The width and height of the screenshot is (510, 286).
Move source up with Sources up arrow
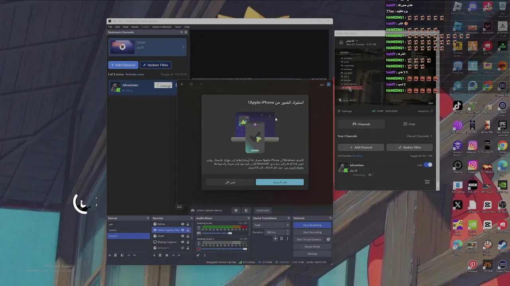click(173, 255)
